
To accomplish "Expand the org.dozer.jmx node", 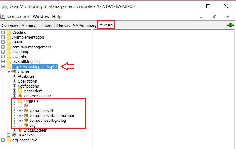I will coord(3,140).
